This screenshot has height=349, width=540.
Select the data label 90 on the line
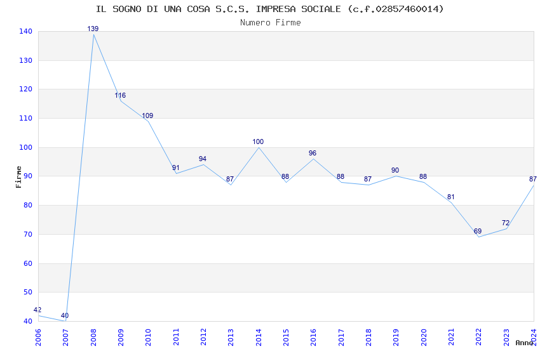(395, 170)
